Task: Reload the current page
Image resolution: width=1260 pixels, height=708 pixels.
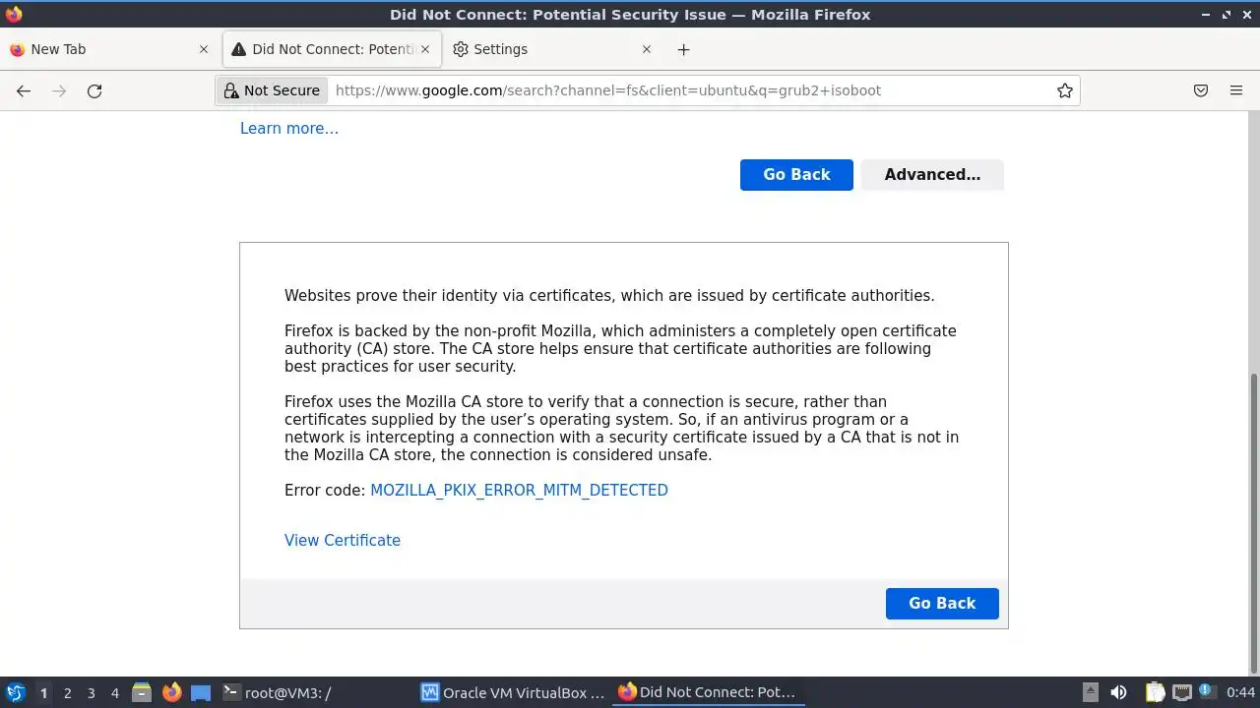Action: tap(94, 90)
